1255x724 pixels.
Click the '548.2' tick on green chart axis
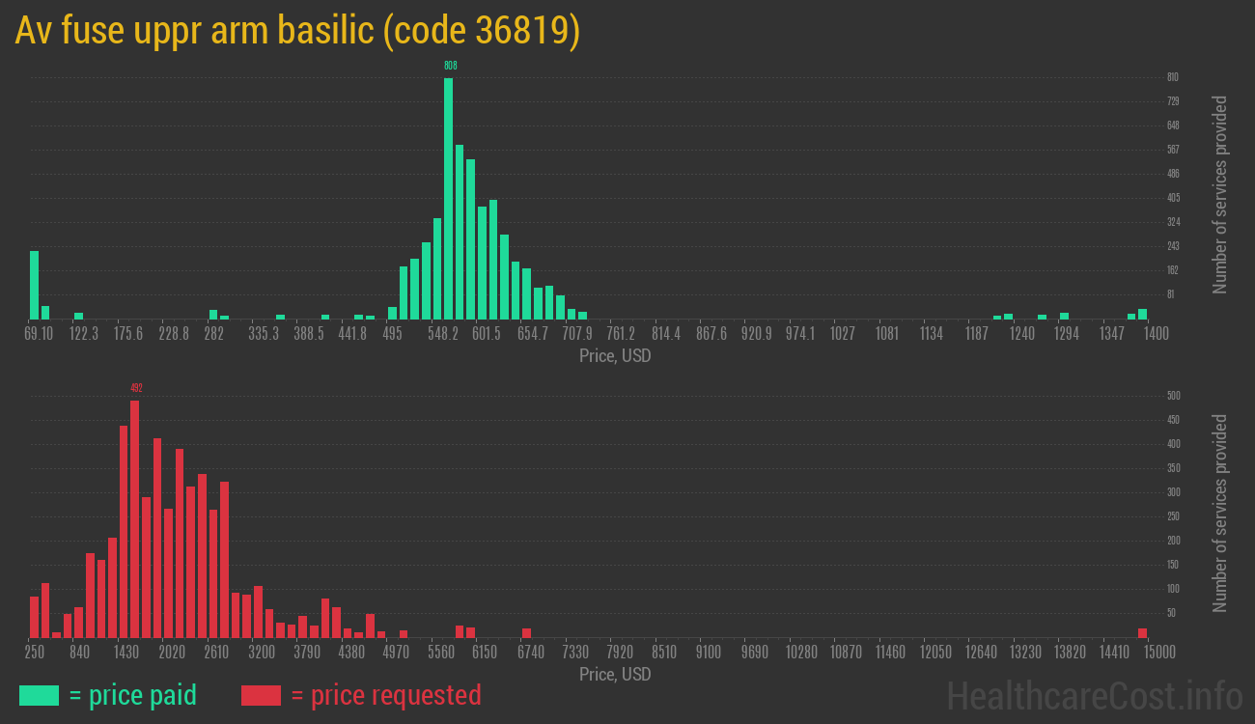coord(443,334)
